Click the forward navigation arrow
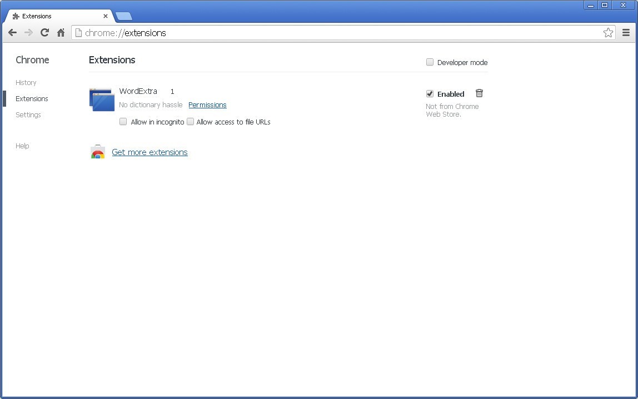 (28, 32)
